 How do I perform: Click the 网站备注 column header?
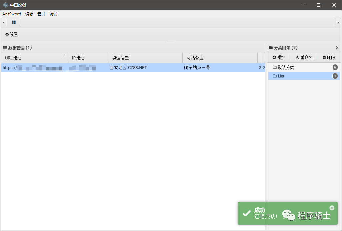pos(220,58)
